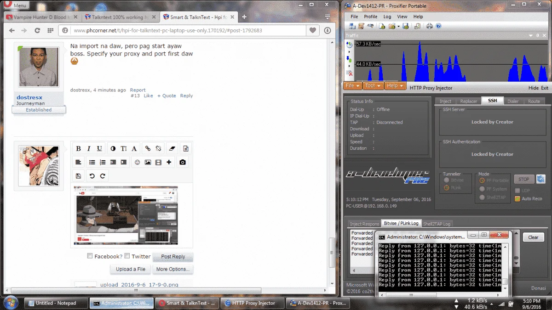Insert link using chain icon
552x310 pixels.
point(148,149)
